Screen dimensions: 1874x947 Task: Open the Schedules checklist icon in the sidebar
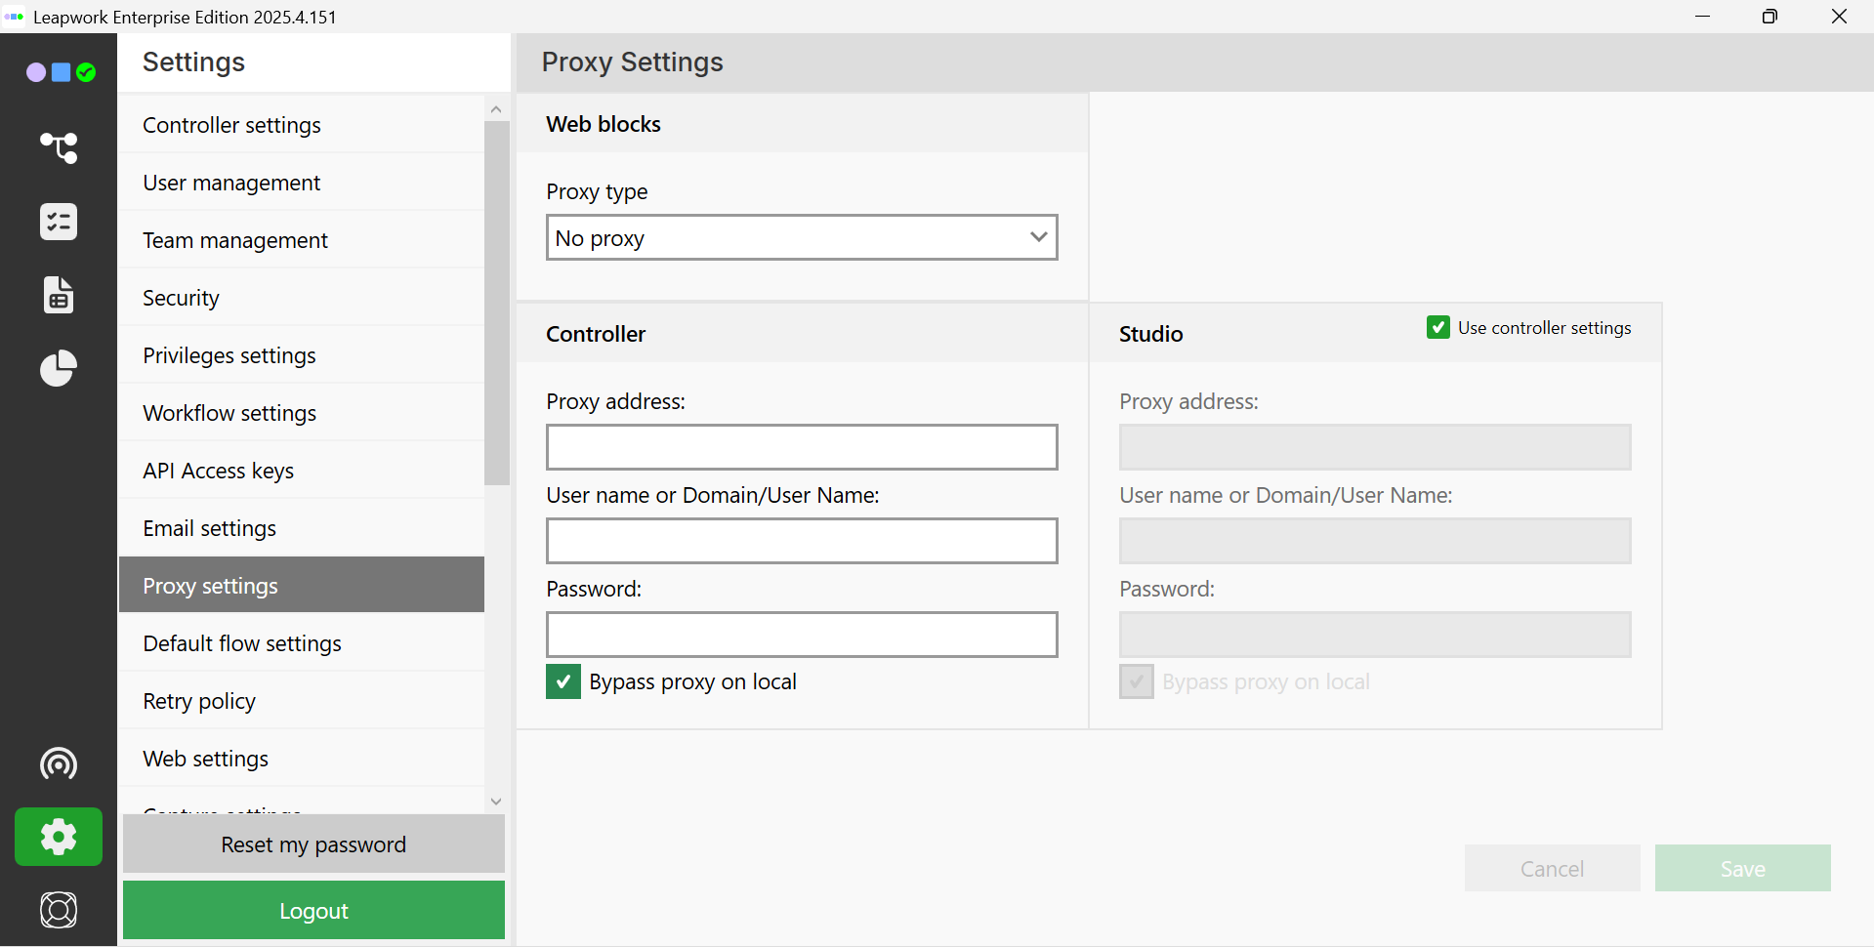(x=59, y=222)
